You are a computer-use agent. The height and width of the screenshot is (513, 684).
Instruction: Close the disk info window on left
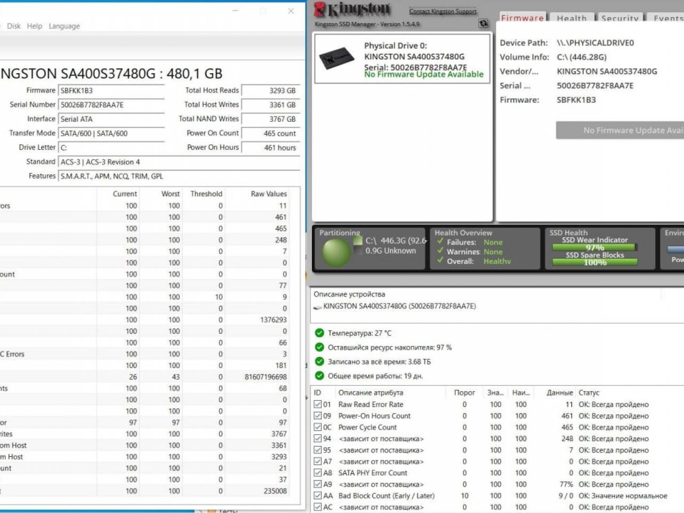click(291, 11)
